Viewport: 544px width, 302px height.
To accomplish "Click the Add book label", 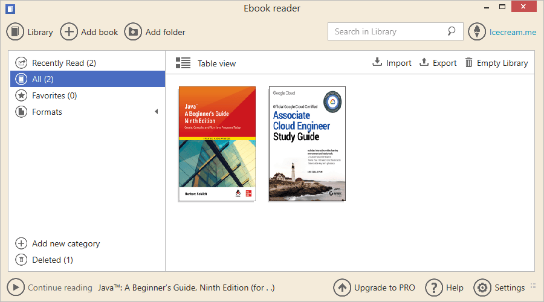I will 100,32.
